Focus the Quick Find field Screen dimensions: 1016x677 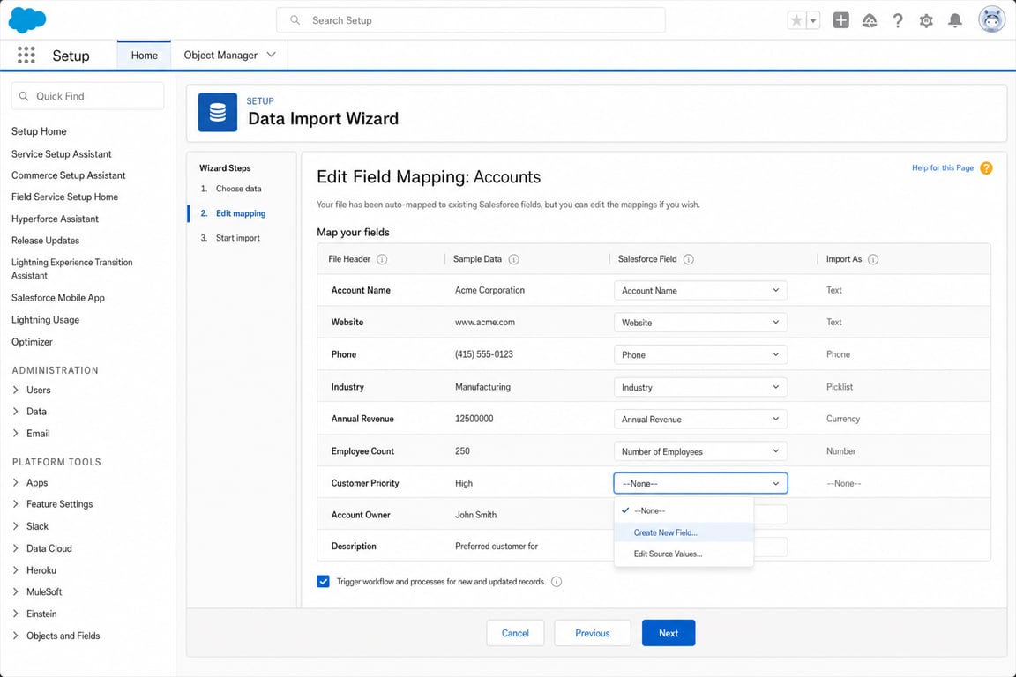[x=87, y=97]
